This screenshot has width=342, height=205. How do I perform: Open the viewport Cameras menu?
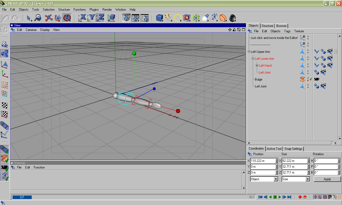[x=31, y=30]
